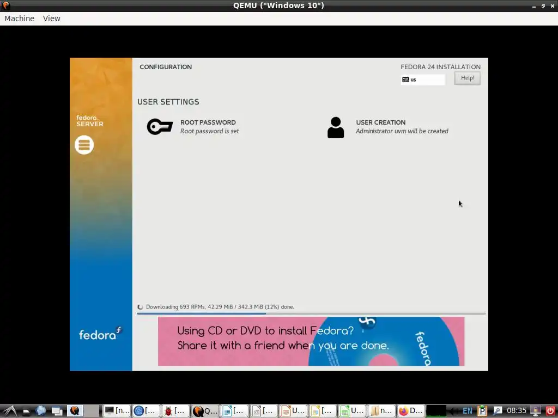Click the "Root password is set" text

(210, 131)
